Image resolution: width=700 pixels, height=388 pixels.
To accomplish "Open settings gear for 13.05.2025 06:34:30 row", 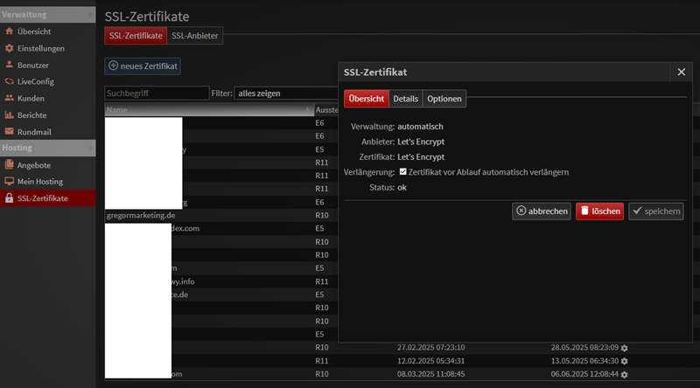I will pyautogui.click(x=625, y=361).
